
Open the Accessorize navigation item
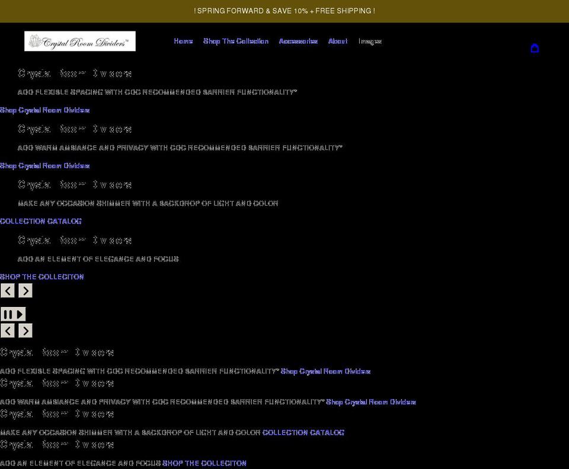pyautogui.click(x=298, y=41)
